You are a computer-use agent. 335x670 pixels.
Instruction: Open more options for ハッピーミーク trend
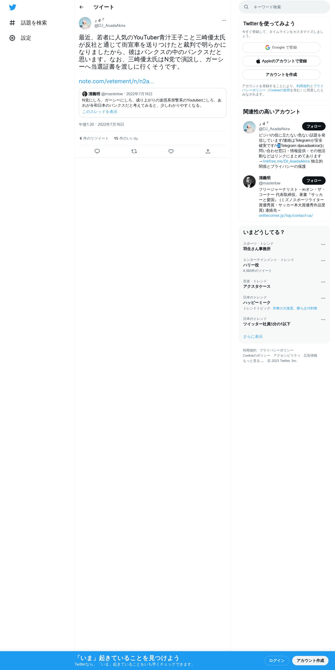[323, 298]
